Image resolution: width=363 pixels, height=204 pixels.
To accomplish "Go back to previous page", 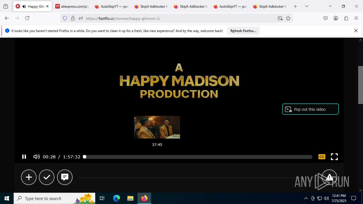I will 7,18.
